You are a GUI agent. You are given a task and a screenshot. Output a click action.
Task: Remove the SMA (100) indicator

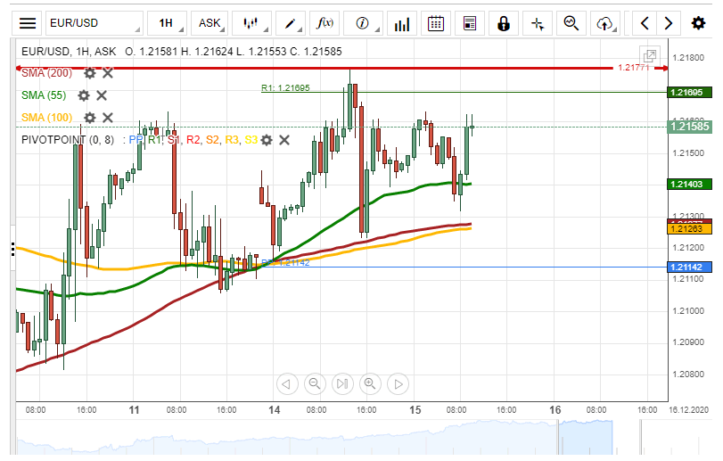pos(108,118)
